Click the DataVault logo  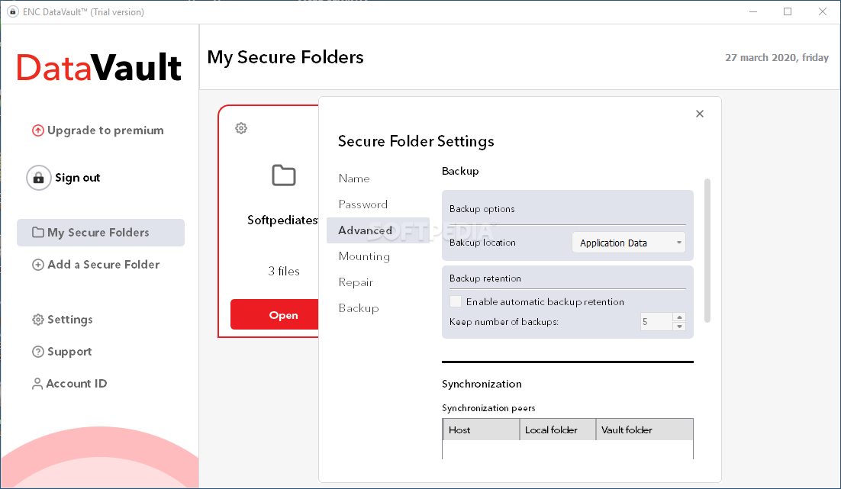[99, 68]
